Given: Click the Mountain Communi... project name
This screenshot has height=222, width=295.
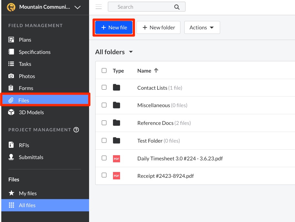Looking at the screenshot, I should coord(45,7).
